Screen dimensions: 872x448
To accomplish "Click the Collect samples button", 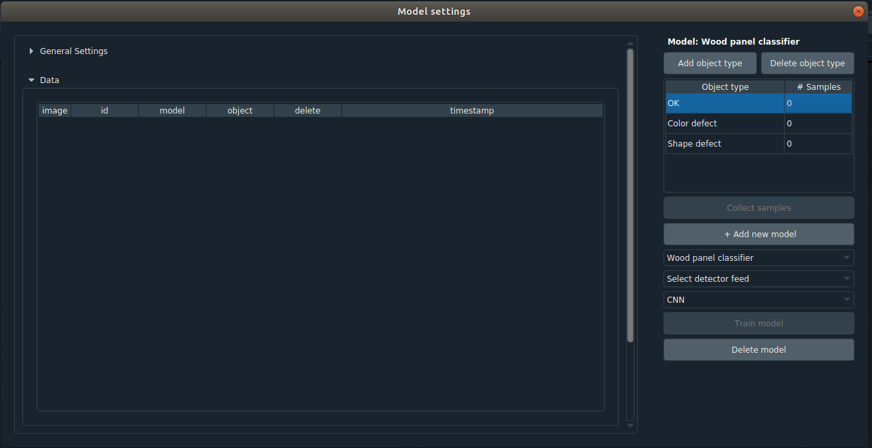I will [759, 208].
